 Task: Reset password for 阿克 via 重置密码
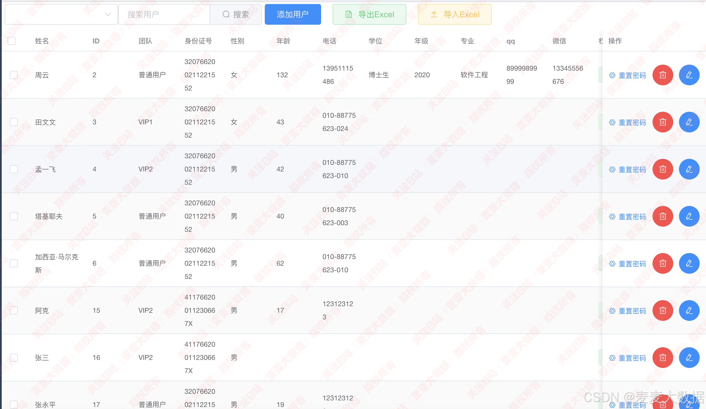pyautogui.click(x=628, y=311)
